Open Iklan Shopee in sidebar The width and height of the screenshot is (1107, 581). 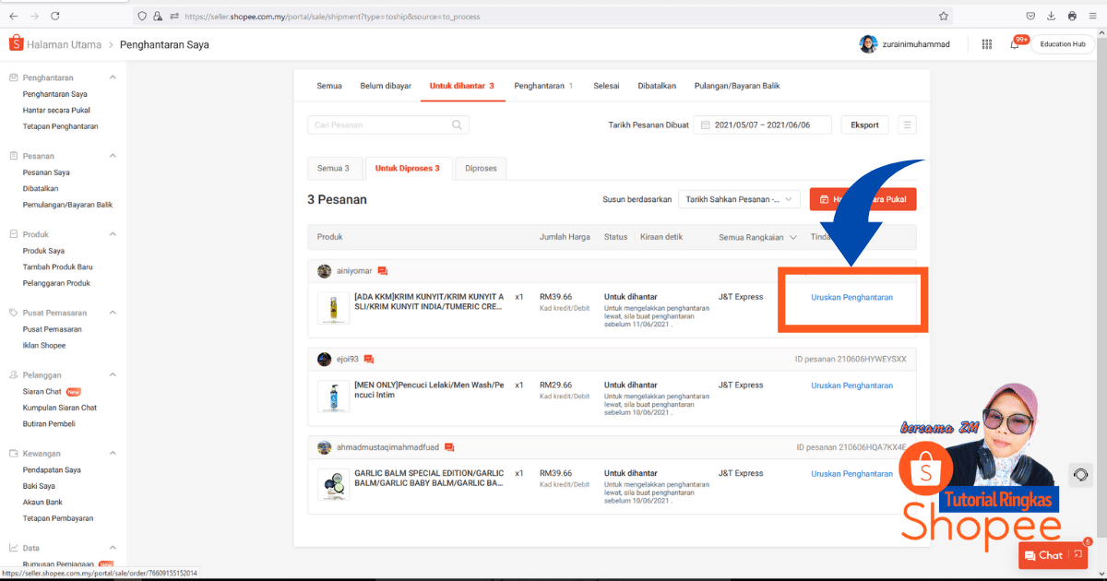tap(44, 345)
